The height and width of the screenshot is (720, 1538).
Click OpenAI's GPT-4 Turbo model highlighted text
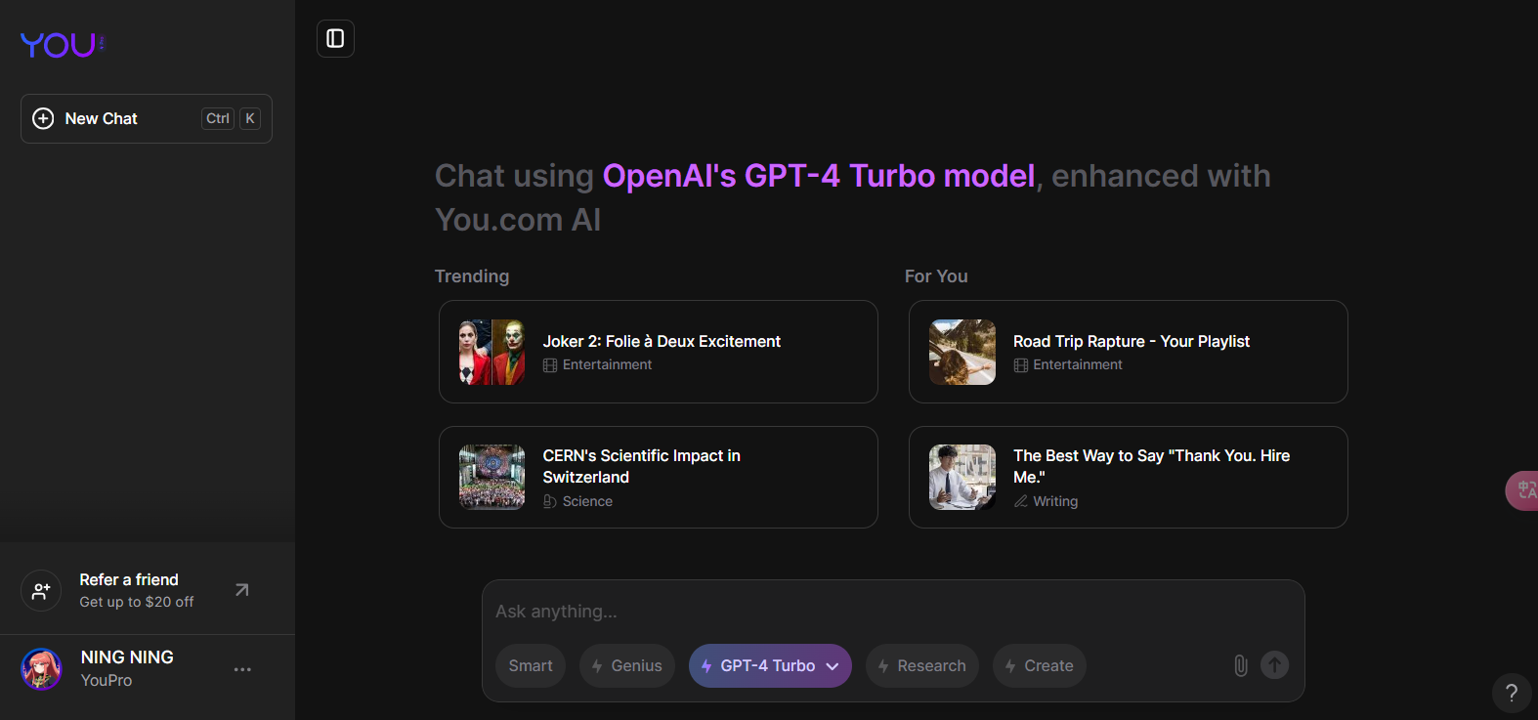click(x=819, y=176)
